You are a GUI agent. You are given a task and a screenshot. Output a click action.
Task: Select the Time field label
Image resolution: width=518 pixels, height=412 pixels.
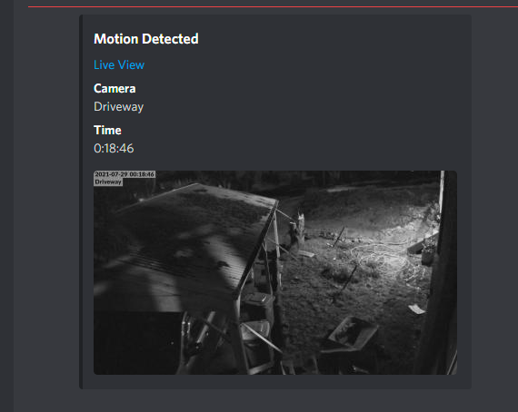click(107, 130)
